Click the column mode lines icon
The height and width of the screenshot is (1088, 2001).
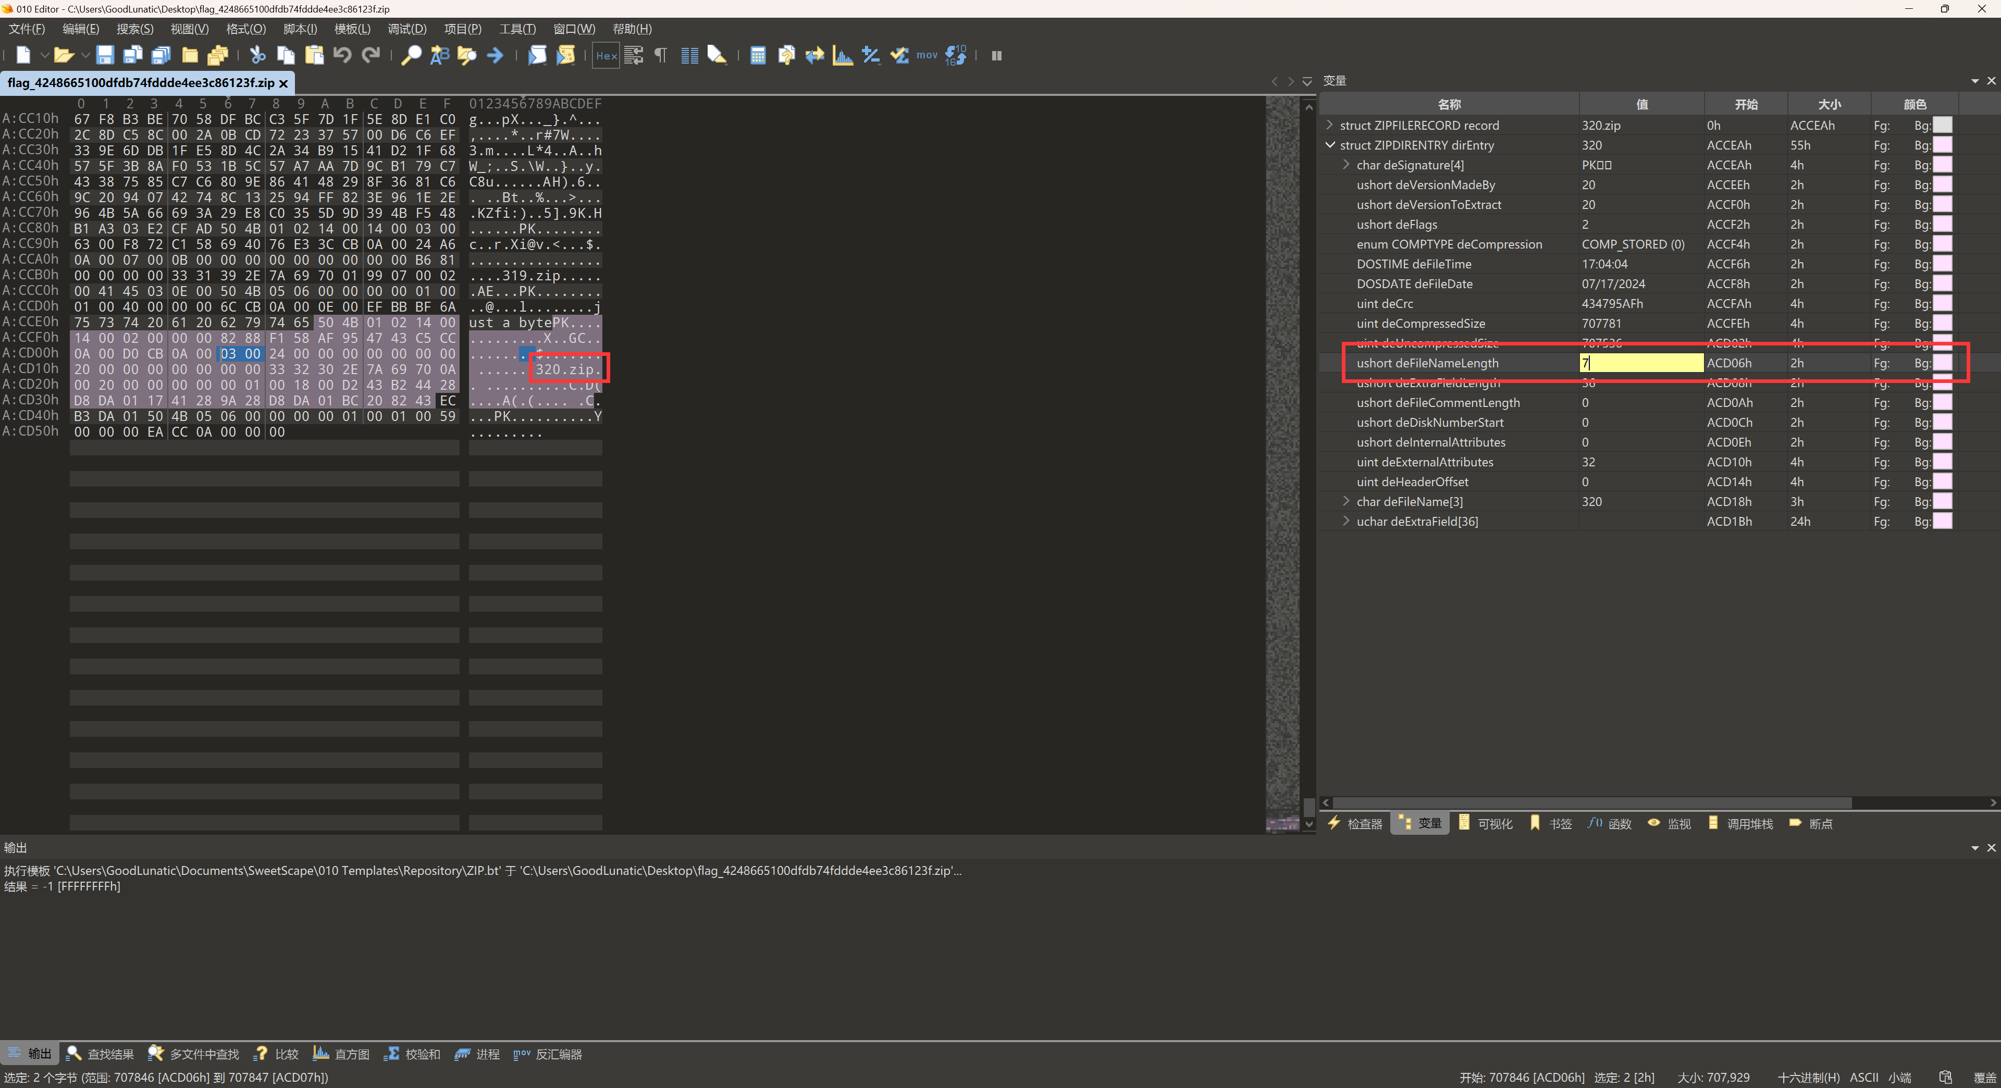(x=690, y=55)
